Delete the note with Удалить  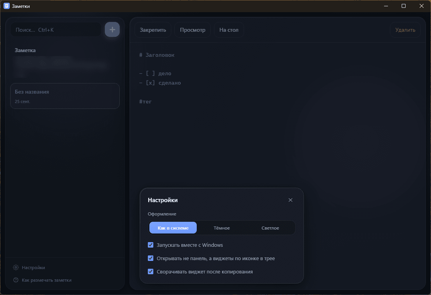pos(405,30)
